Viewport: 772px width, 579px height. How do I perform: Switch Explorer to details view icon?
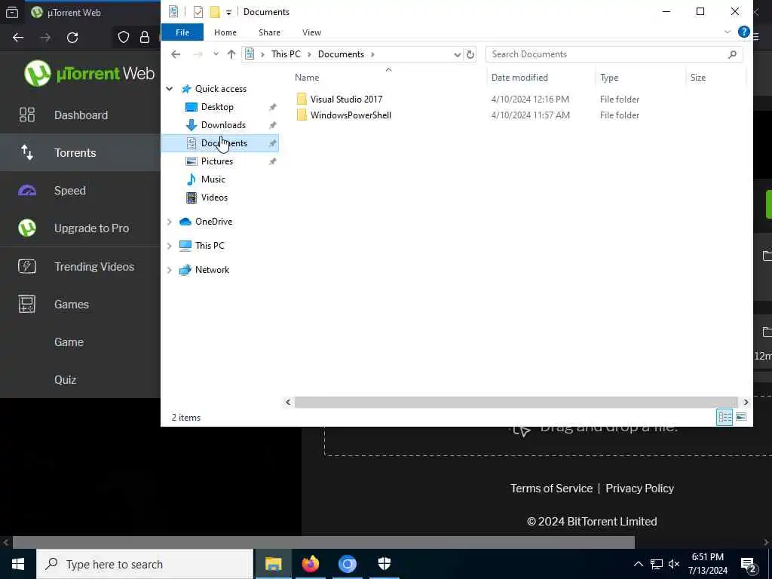[725, 417]
